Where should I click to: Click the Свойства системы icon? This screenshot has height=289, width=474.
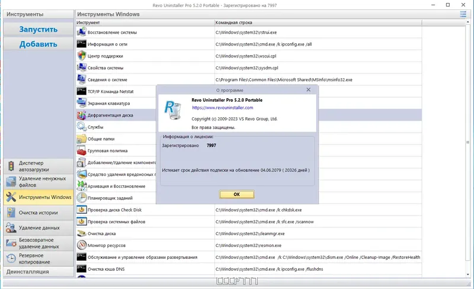81,68
